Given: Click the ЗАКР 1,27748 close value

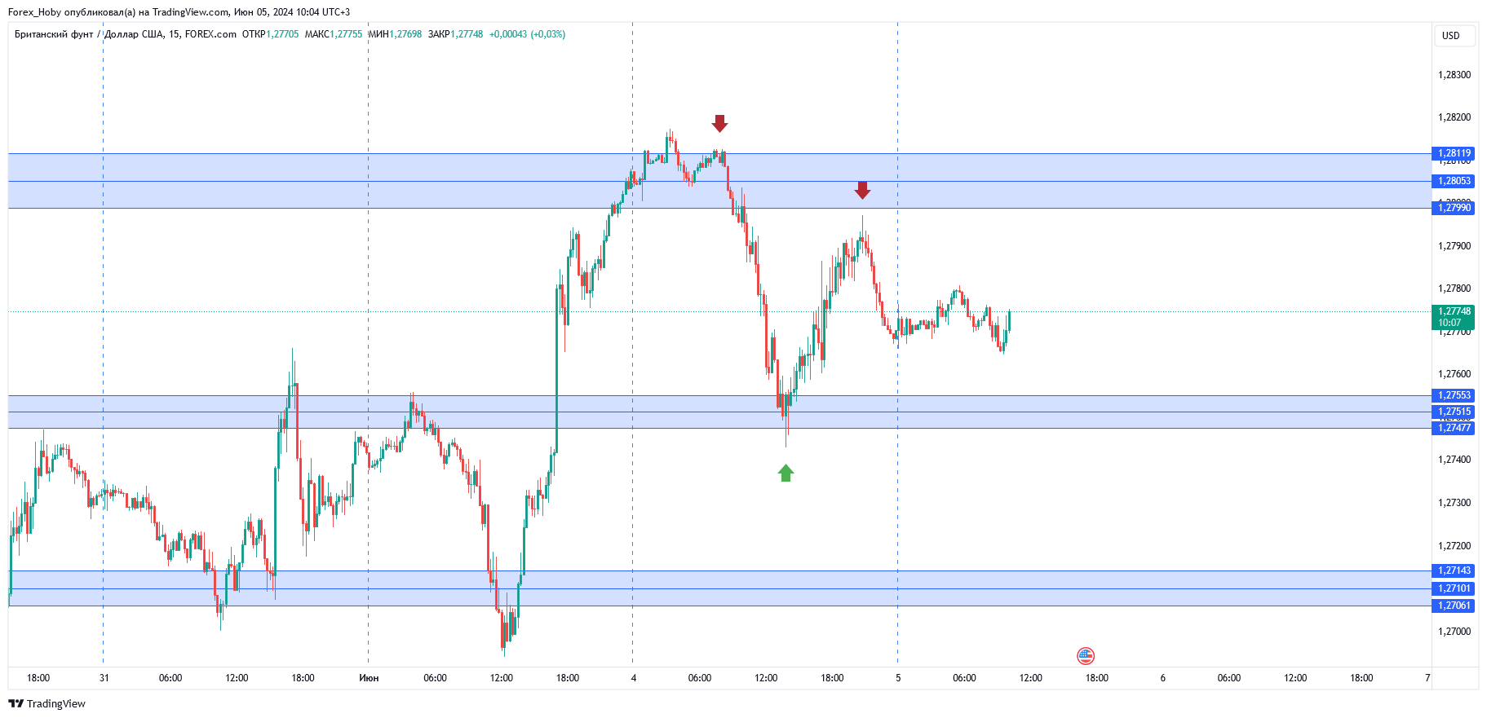Looking at the screenshot, I should pyautogui.click(x=455, y=34).
